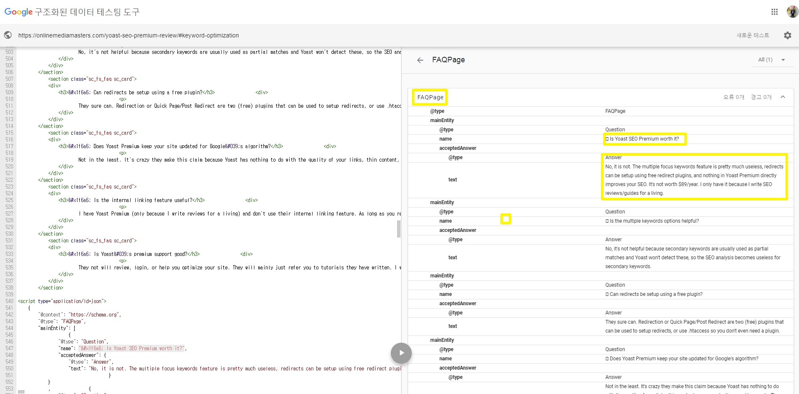This screenshot has height=394, width=799.
Task: Click highlighted name string on line 547
Action: pos(131,349)
